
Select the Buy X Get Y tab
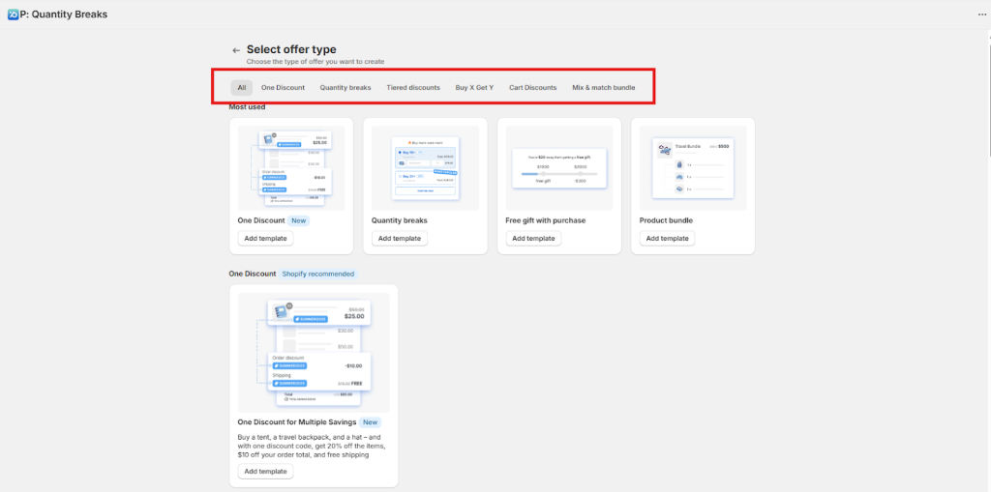(x=474, y=87)
